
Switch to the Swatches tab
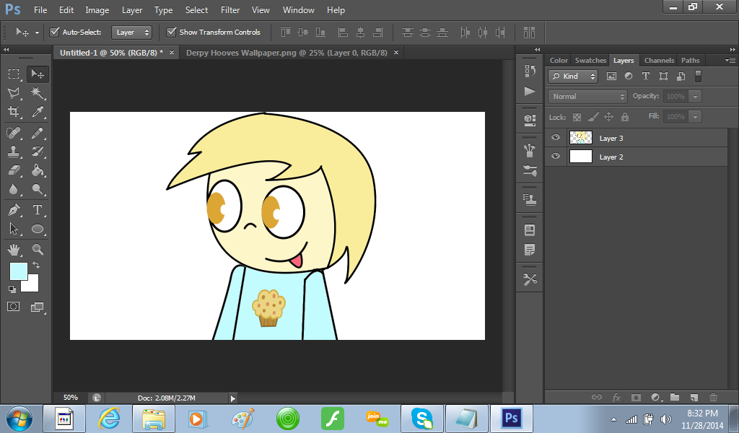click(x=590, y=61)
